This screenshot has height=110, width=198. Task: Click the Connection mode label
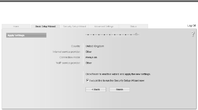click(x=70, y=57)
